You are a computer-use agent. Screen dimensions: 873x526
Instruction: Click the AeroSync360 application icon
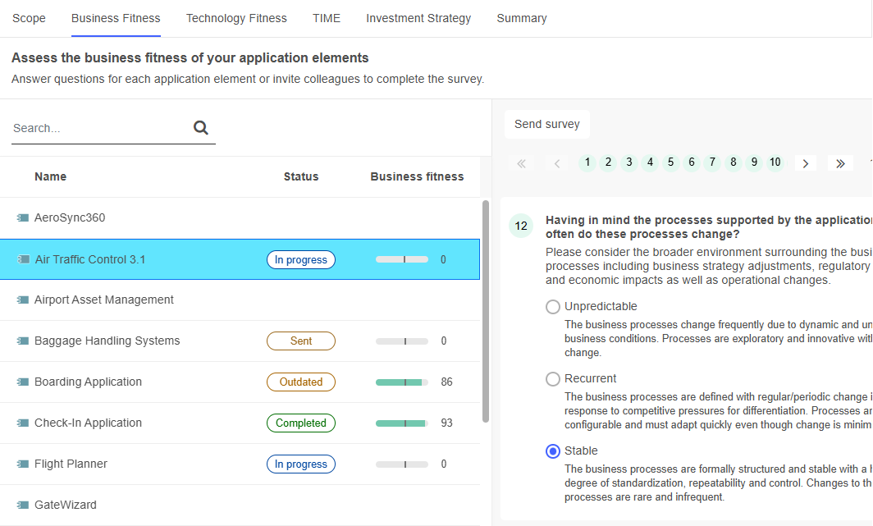point(23,218)
